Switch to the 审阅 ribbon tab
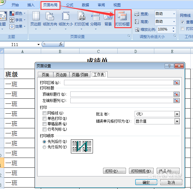 tap(101, 5)
